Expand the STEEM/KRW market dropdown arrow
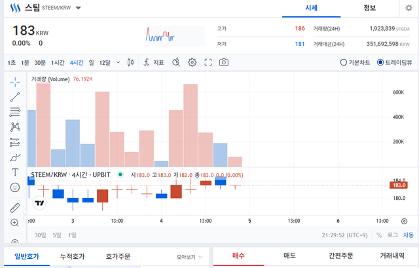Screen dimensions: 419x268 pyautogui.click(x=79, y=8)
